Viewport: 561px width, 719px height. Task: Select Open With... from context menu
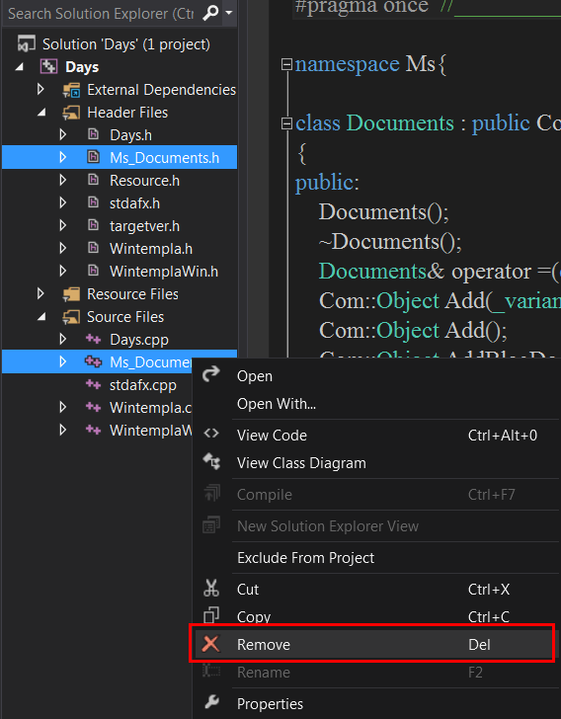pyautogui.click(x=277, y=404)
